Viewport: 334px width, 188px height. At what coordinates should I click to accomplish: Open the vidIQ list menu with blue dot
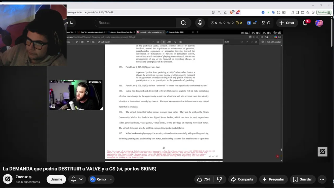[255, 23]
